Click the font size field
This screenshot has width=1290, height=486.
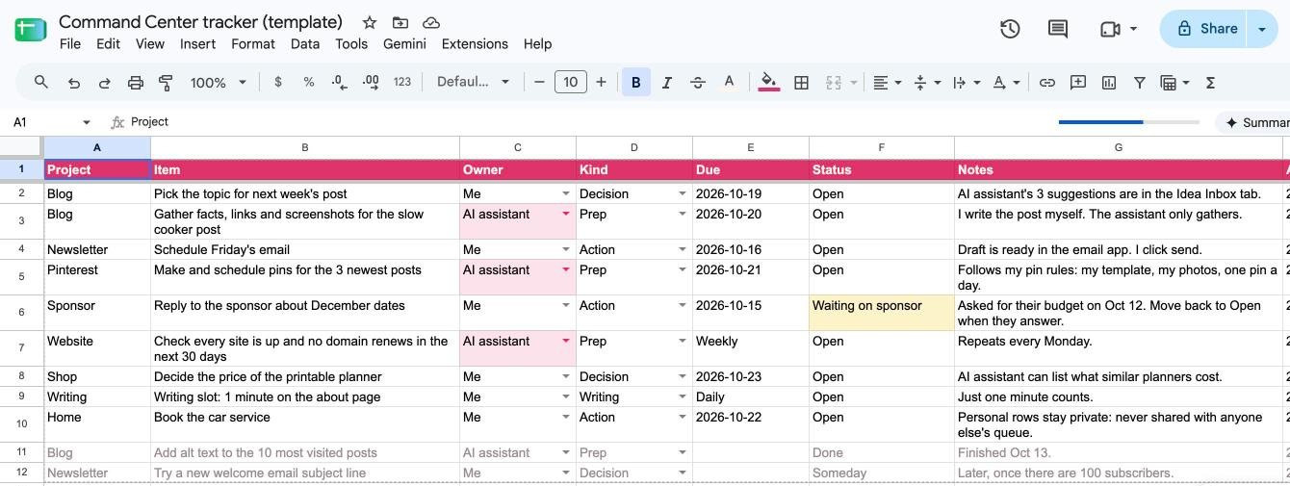571,83
